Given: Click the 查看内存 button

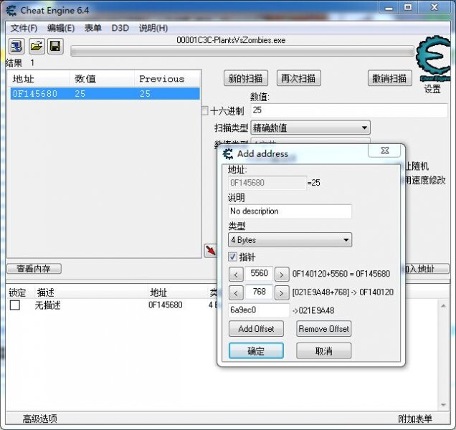Looking at the screenshot, I should pos(34,268).
